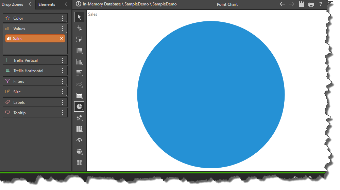Select the treemap chart icon

pyautogui.click(x=79, y=129)
